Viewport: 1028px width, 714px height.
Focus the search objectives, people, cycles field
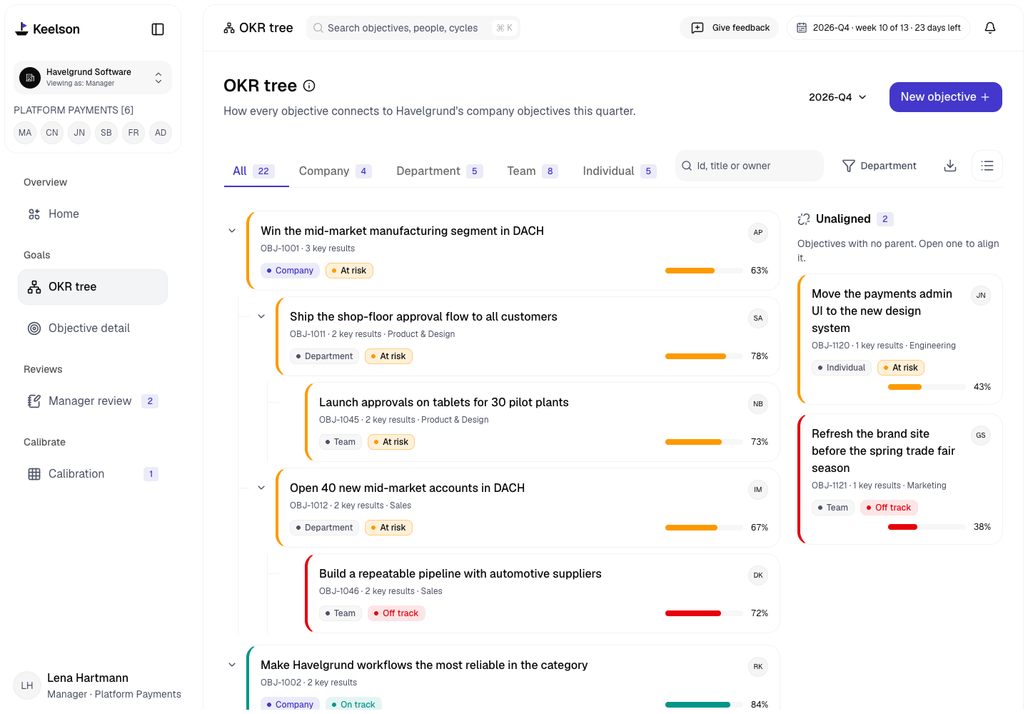pos(413,28)
